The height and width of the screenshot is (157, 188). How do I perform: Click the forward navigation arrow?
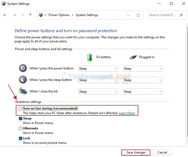[15, 15]
